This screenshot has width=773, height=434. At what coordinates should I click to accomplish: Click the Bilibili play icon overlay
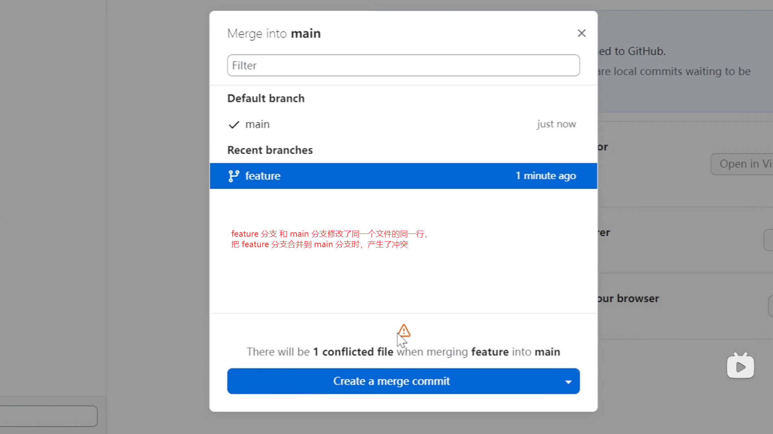[x=740, y=366]
